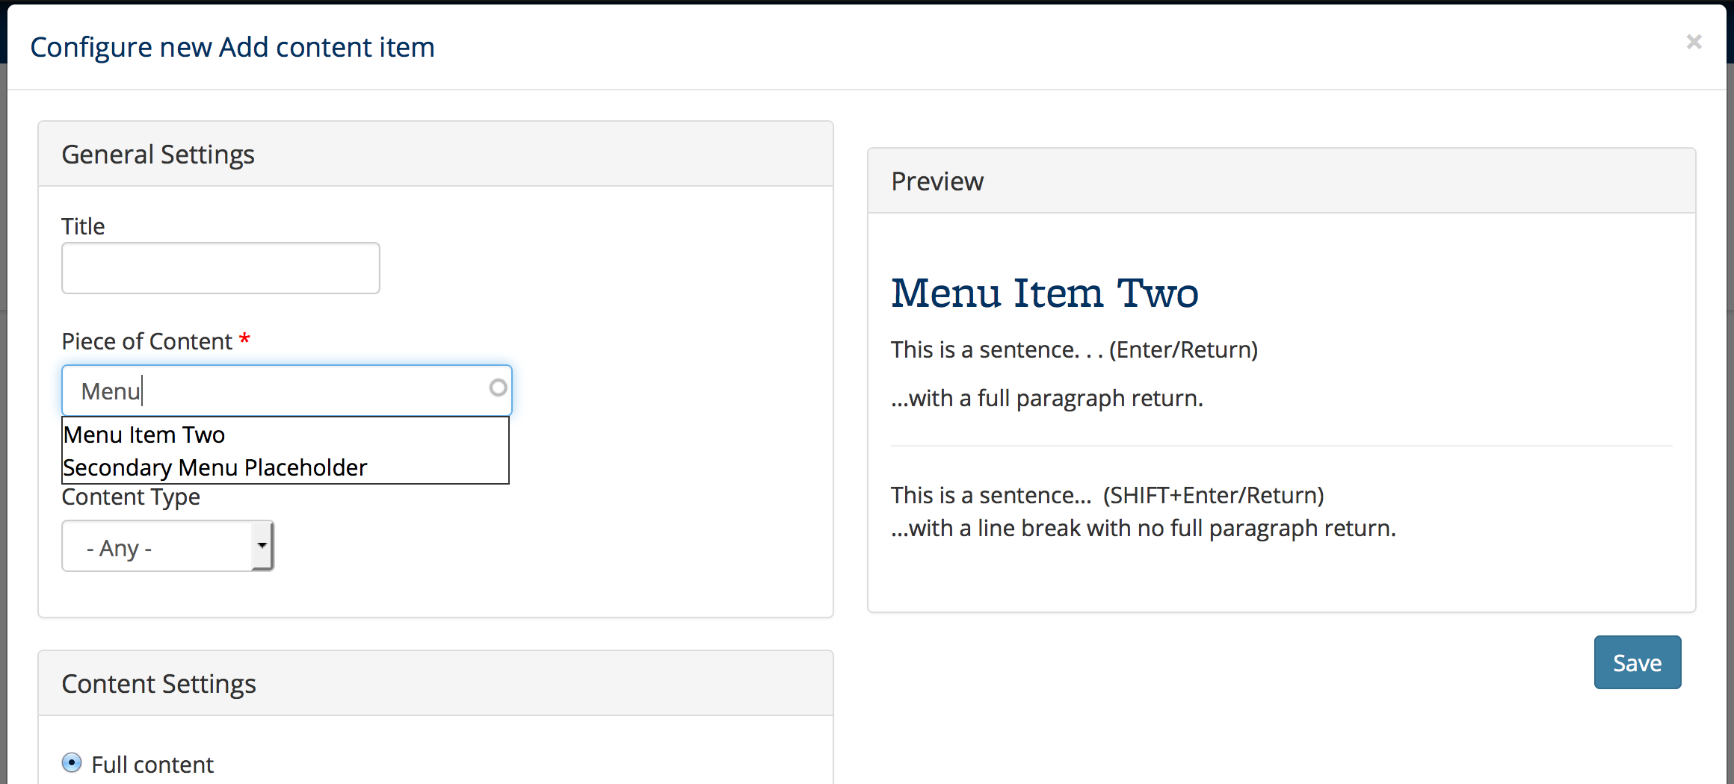Click the Content Type dropdown arrow
Screen dimensions: 1734x784
tap(262, 546)
